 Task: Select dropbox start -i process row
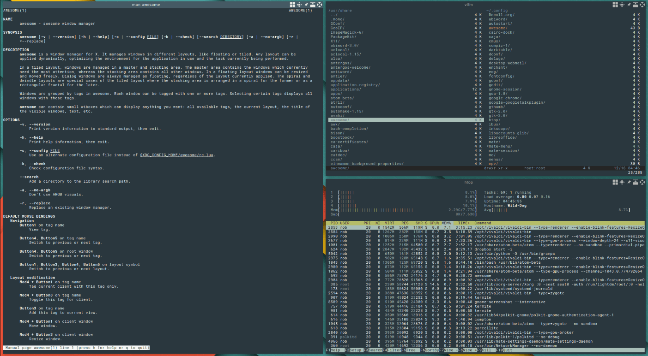point(485,249)
